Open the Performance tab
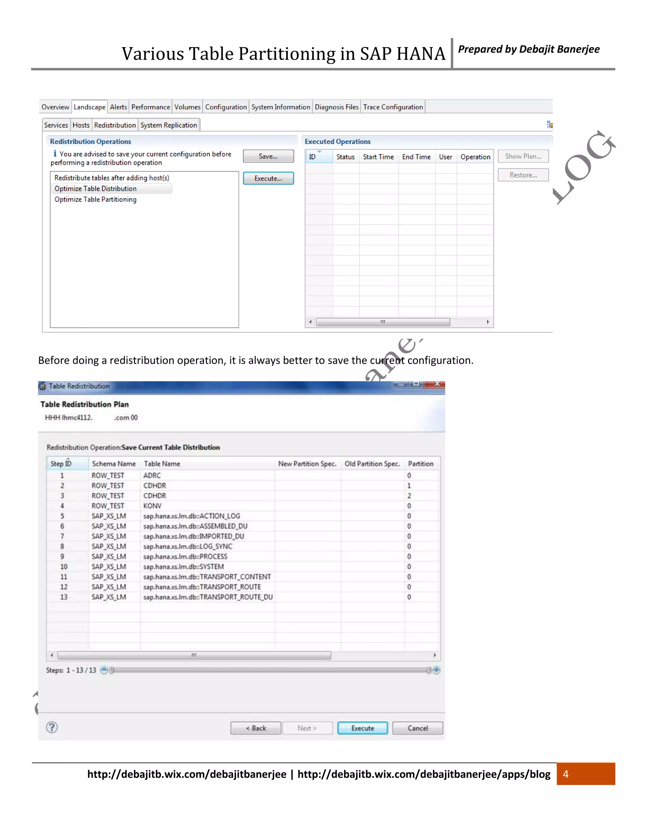This screenshot has width=647, height=837. (x=151, y=107)
